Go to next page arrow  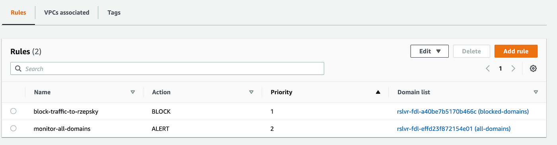coord(513,69)
